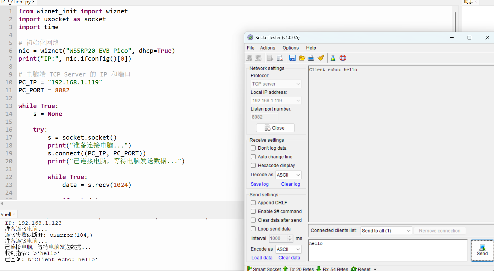Screen dimensions: 494x271
Task: Enable the Don't log data checkbox
Action: tap(253, 148)
